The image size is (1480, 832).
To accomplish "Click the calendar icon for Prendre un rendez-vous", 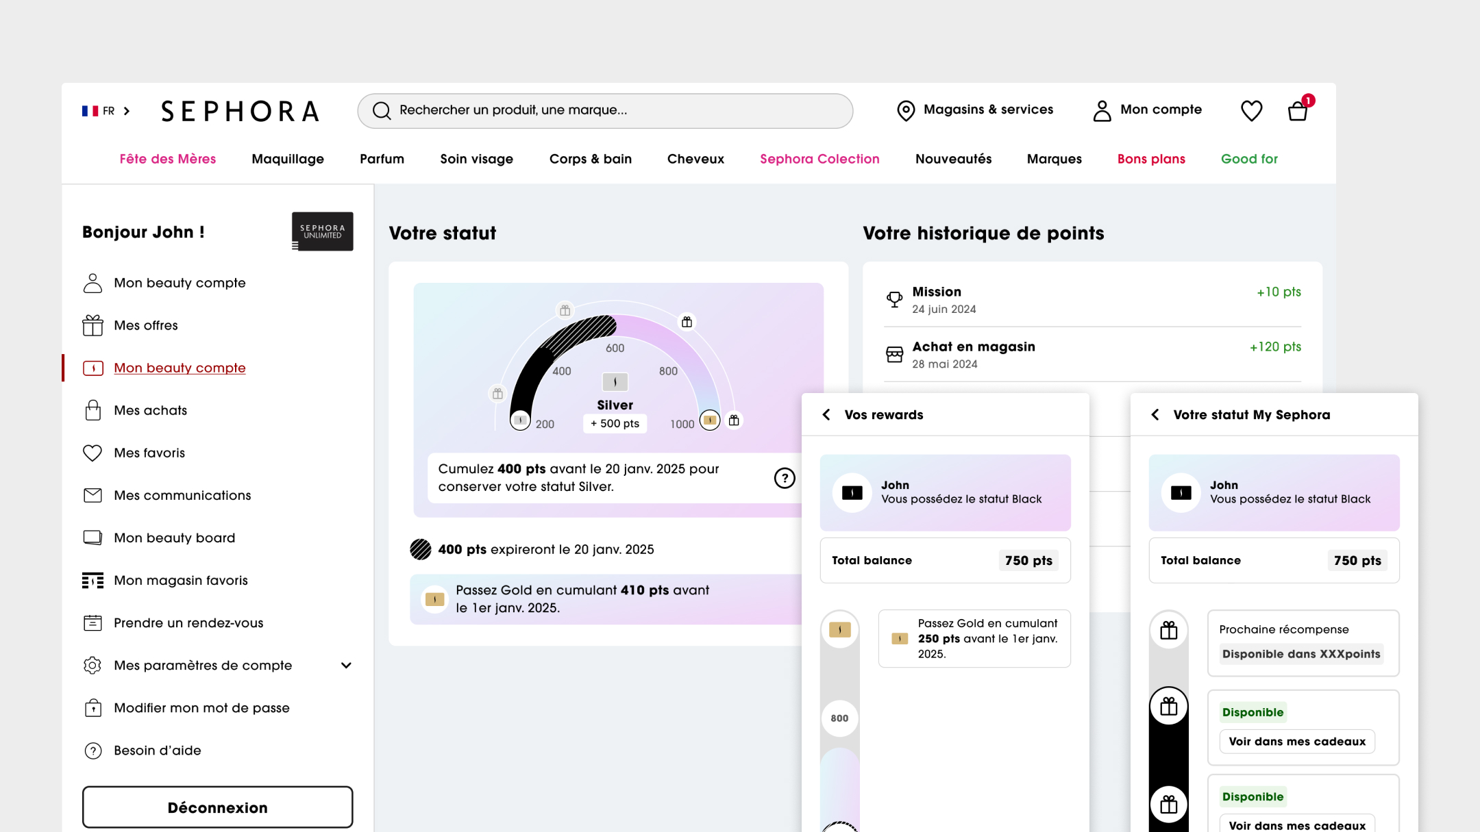I will (x=92, y=622).
